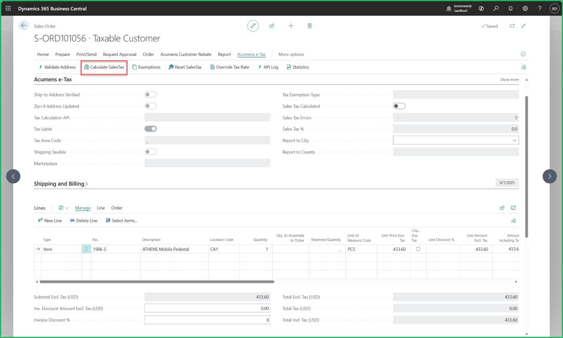Open the page in a new window

512,26
